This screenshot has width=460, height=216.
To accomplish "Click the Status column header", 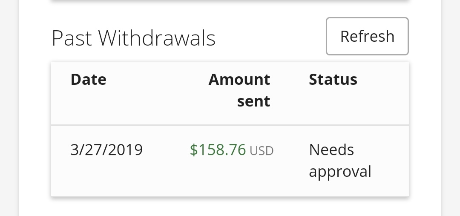I will [x=333, y=79].
